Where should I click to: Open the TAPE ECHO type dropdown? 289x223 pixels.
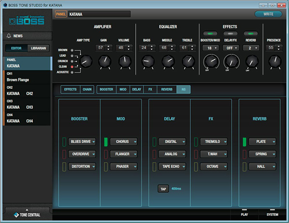[172, 166]
